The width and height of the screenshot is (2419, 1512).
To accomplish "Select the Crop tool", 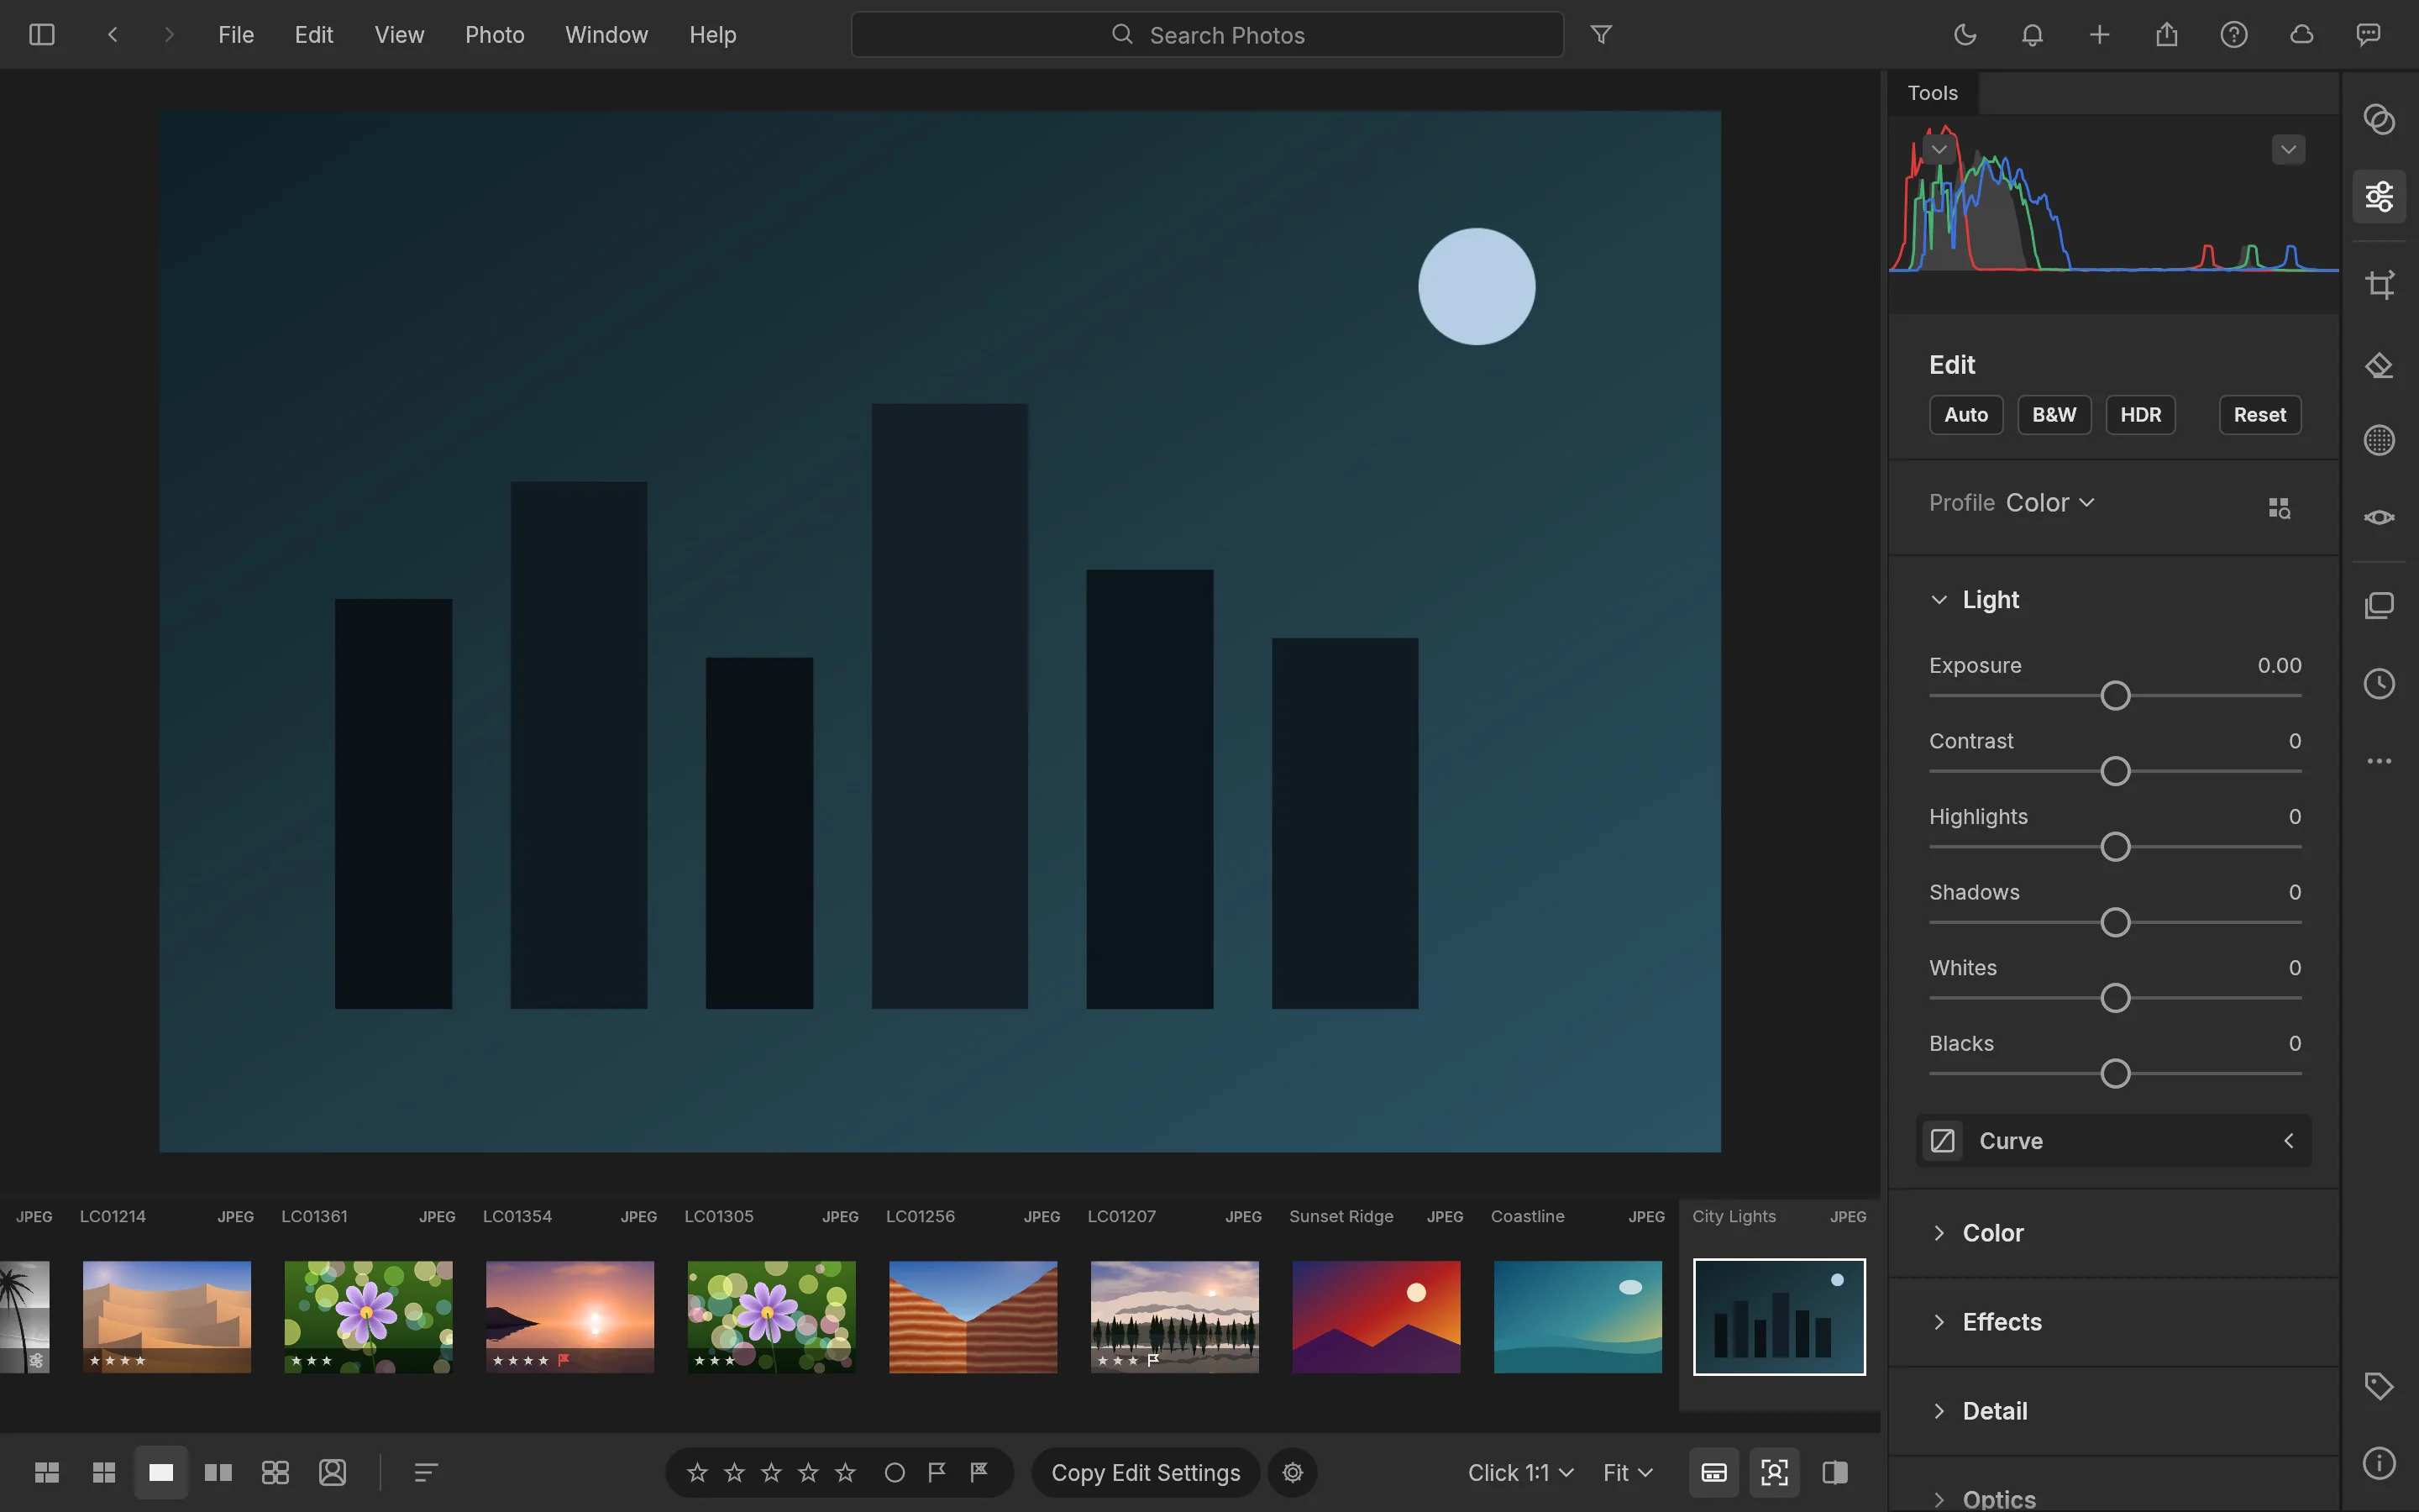I will coord(2379,285).
